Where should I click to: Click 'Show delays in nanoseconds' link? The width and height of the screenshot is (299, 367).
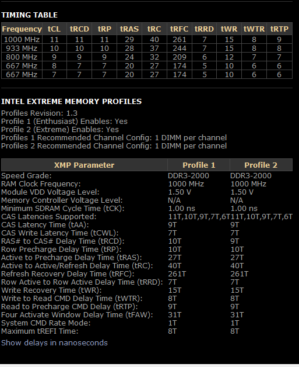(x=54, y=342)
